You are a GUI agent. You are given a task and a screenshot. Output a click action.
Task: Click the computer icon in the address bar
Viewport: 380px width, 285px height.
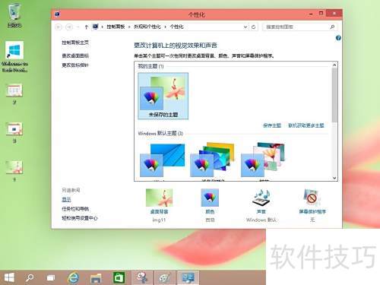[95, 27]
